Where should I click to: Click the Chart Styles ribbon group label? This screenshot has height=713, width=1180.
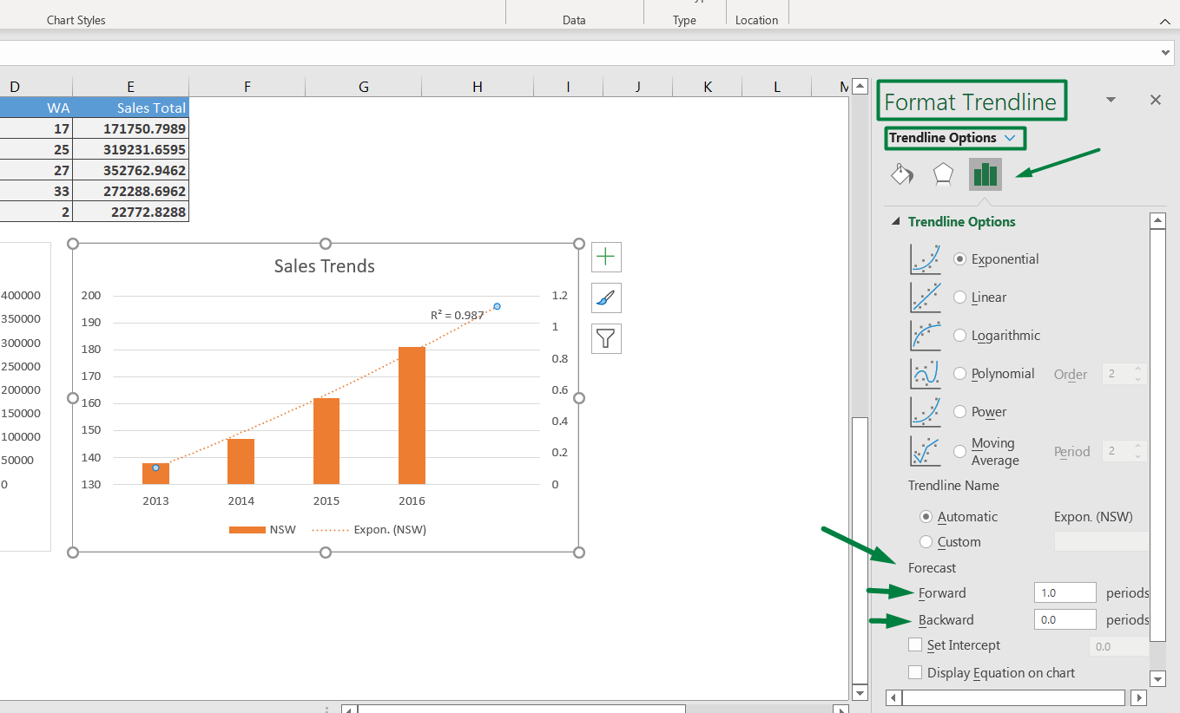(76, 19)
